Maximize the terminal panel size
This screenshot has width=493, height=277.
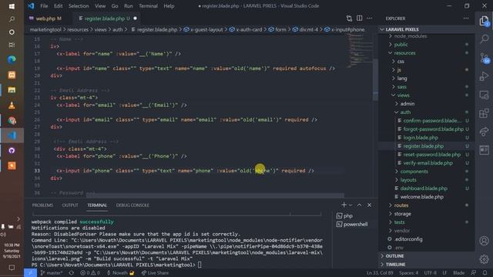tap(360, 205)
